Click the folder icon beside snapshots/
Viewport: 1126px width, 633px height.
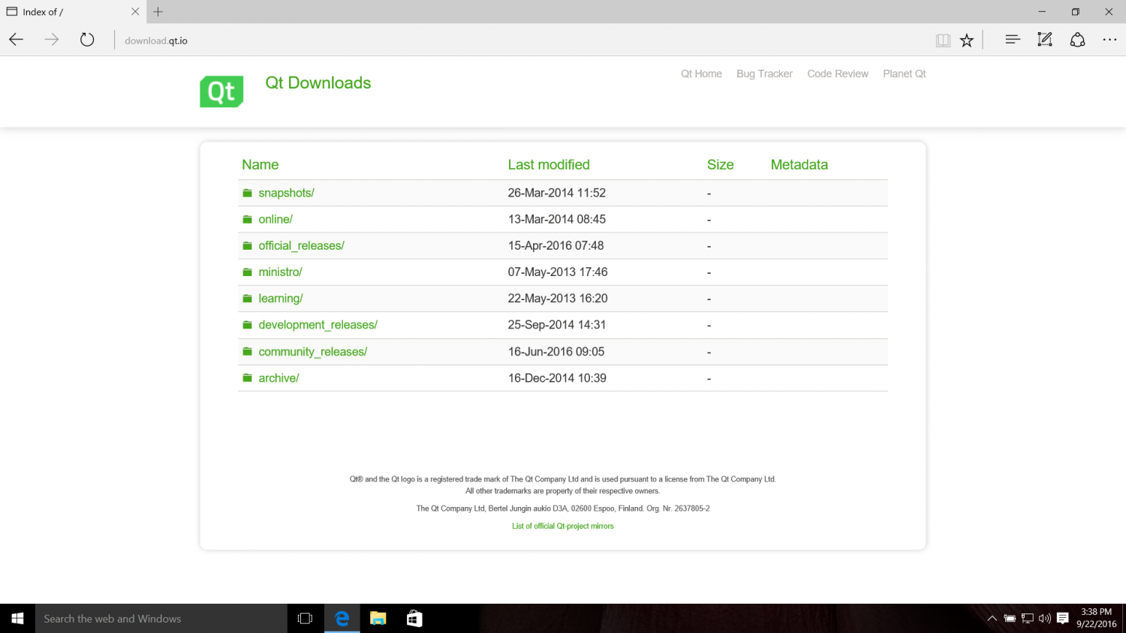247,193
